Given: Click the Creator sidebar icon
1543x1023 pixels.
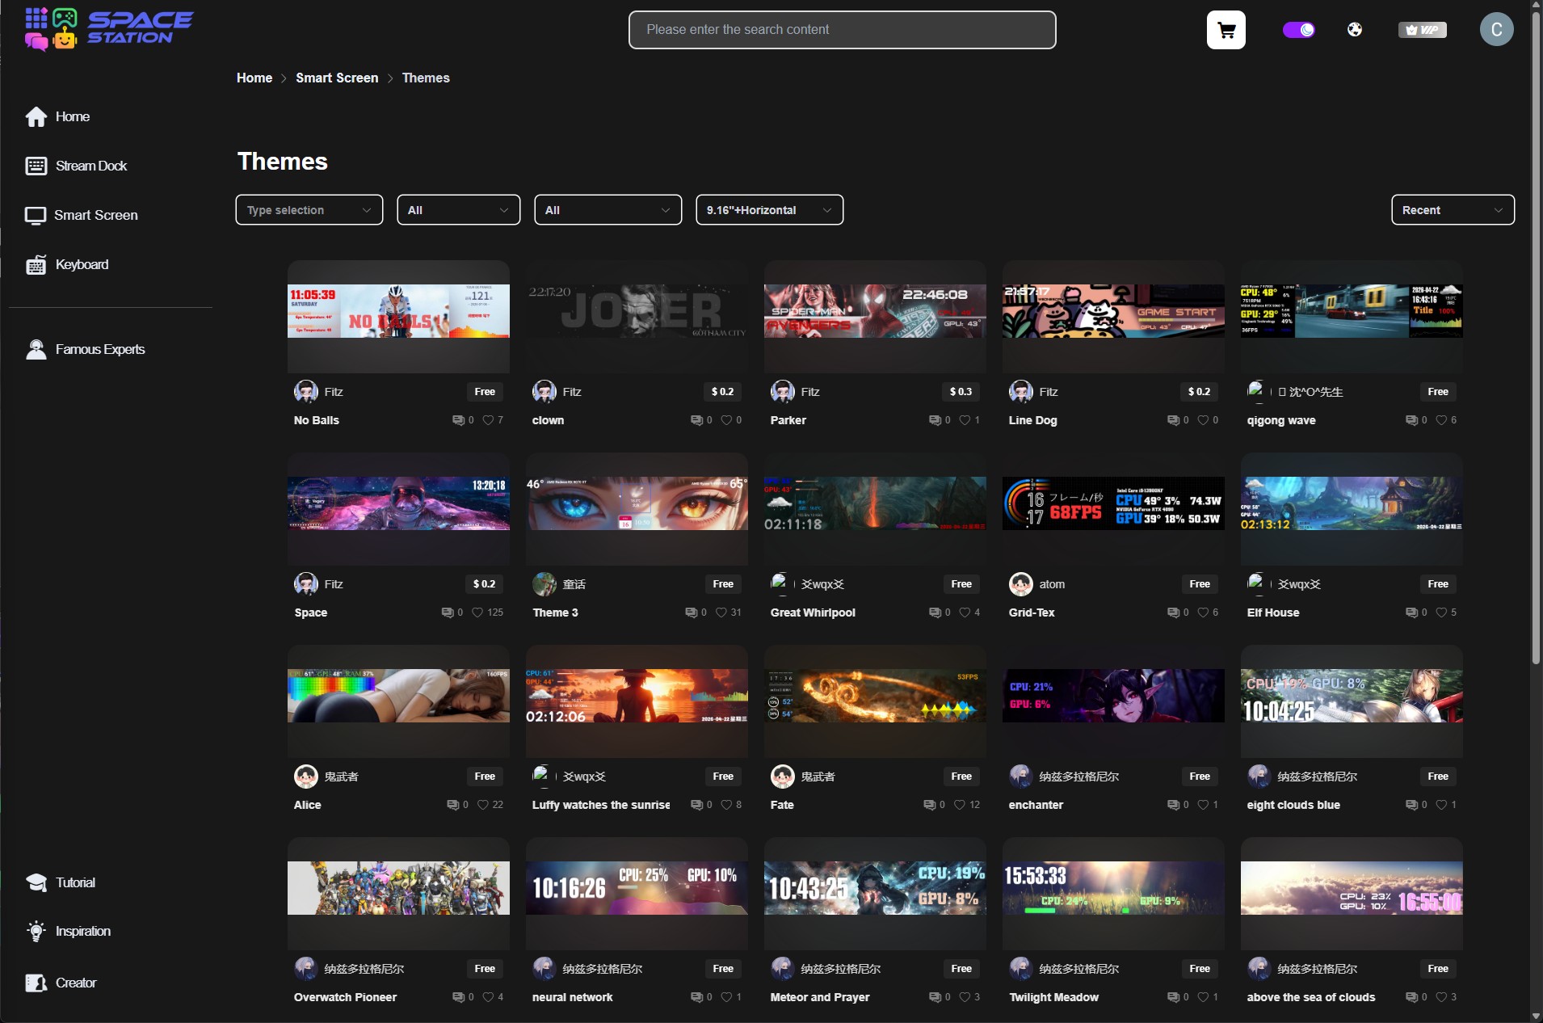Looking at the screenshot, I should [36, 983].
